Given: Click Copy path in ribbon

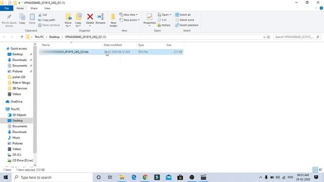Looking at the screenshot, I should coord(47,20).
